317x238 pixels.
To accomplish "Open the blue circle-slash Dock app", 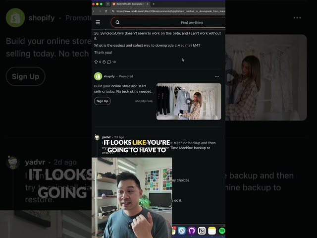I will coord(182,231).
